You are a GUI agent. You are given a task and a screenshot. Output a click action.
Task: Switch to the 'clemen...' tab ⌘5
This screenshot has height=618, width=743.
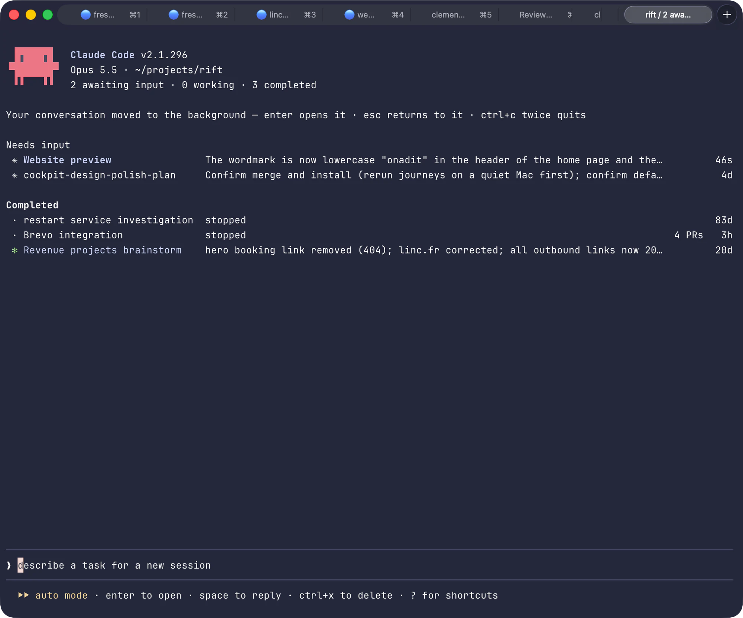(x=455, y=15)
